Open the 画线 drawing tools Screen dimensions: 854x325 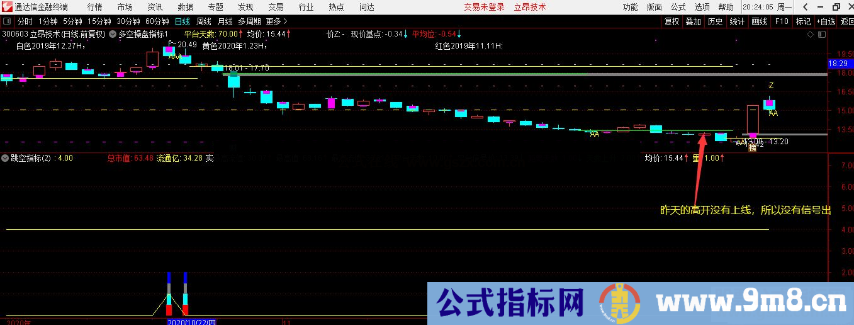(x=759, y=21)
